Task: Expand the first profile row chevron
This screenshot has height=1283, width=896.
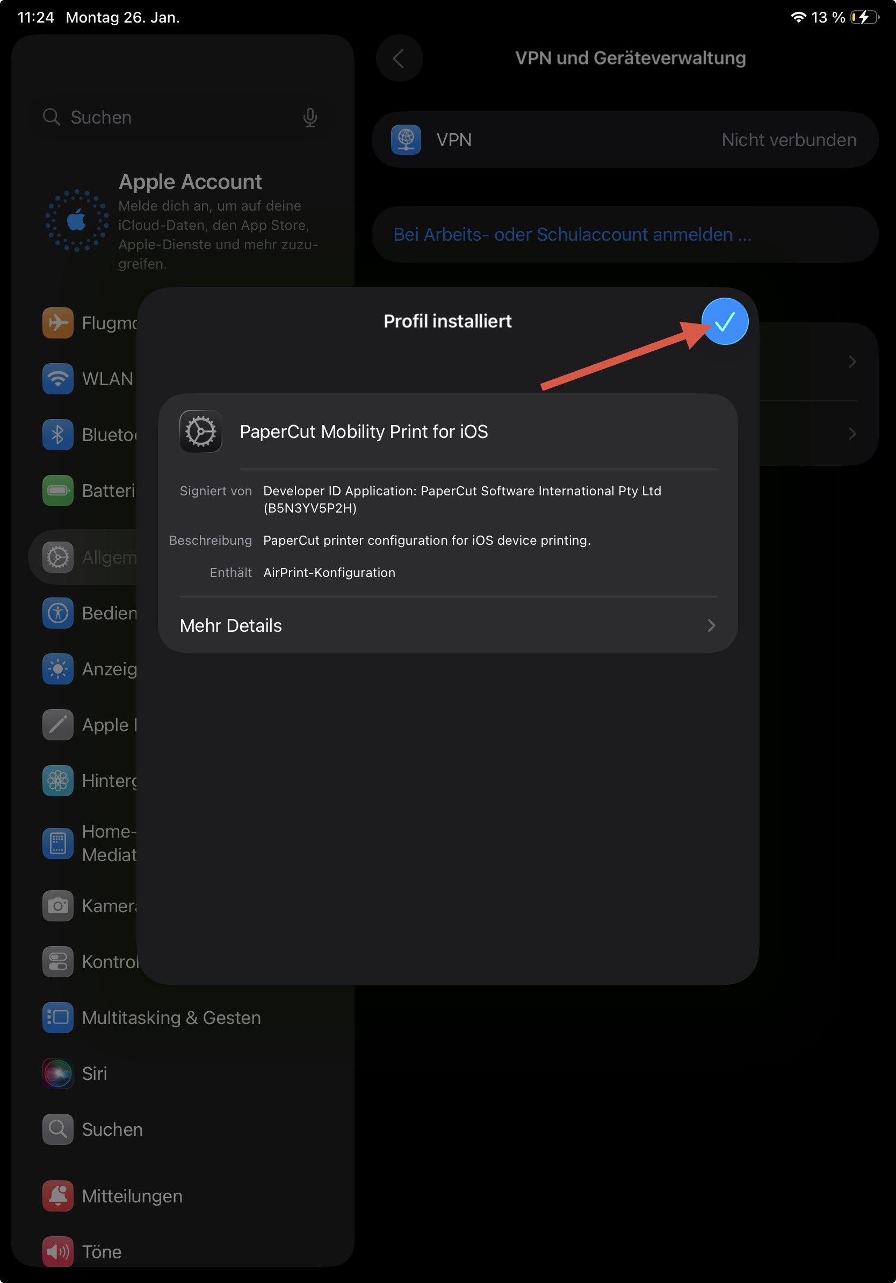Action: [x=851, y=362]
